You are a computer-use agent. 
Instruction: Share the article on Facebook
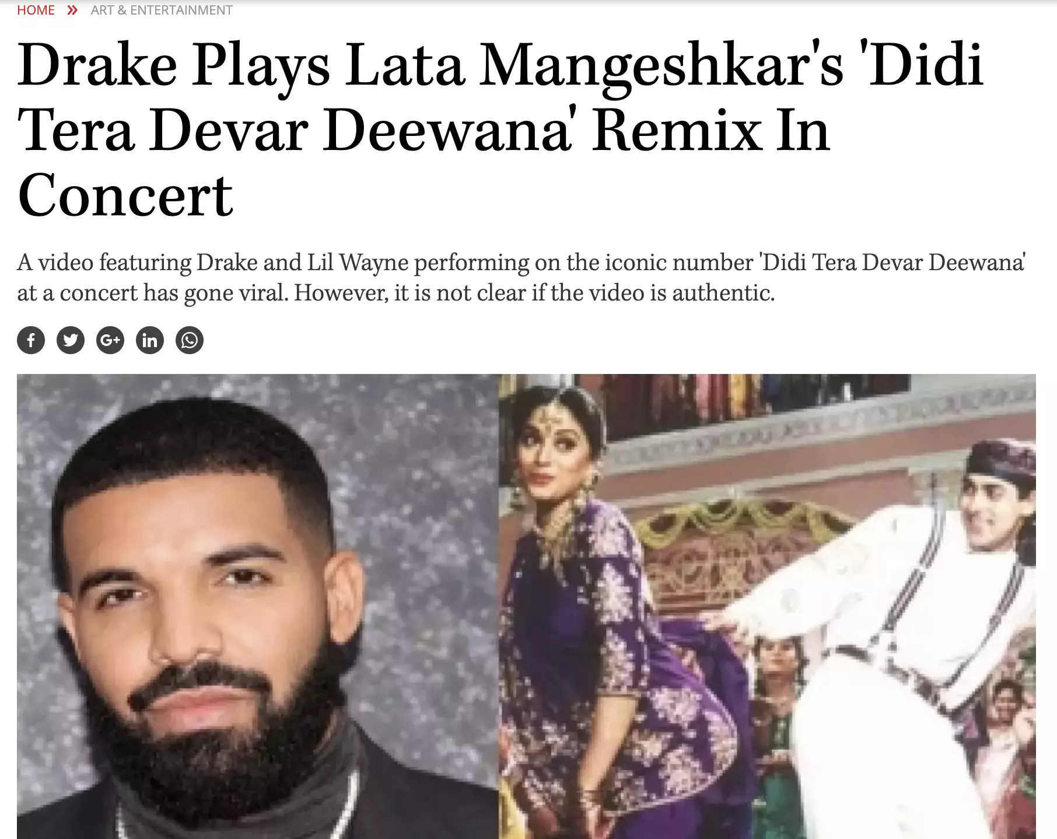pyautogui.click(x=31, y=340)
